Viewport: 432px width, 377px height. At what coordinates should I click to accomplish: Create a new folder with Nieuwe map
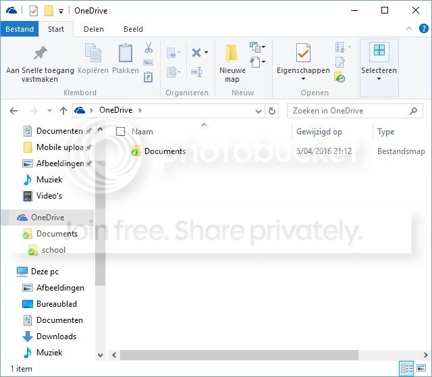tap(232, 64)
